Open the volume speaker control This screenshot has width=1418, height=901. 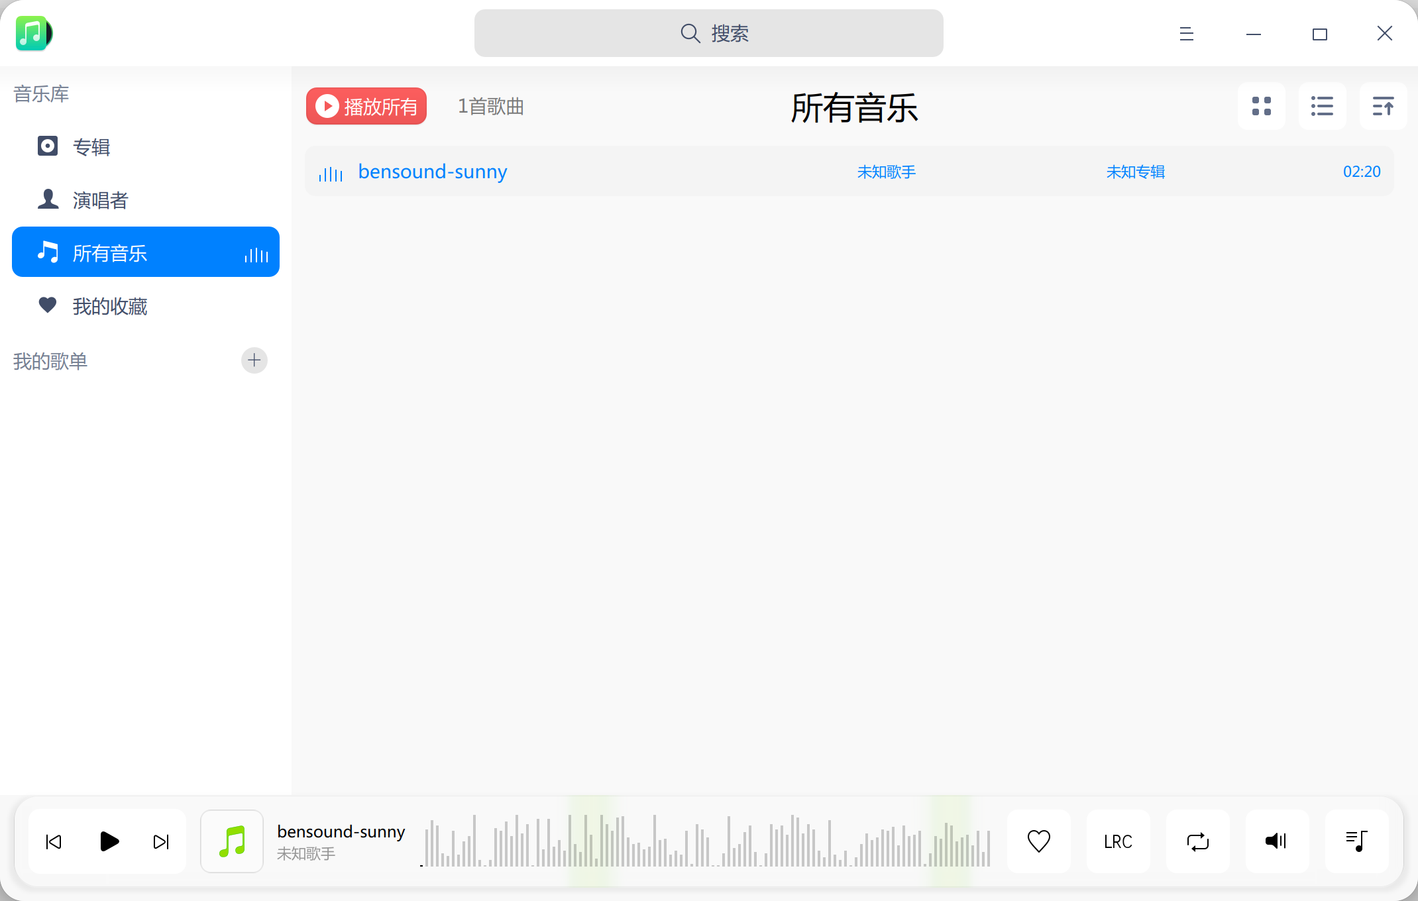(1276, 841)
